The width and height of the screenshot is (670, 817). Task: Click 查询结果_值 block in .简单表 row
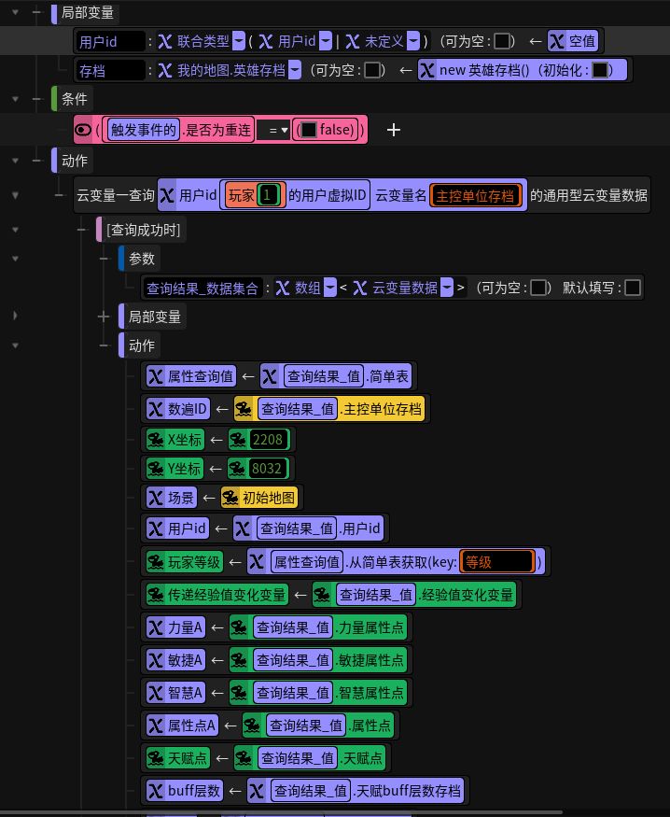324,376
